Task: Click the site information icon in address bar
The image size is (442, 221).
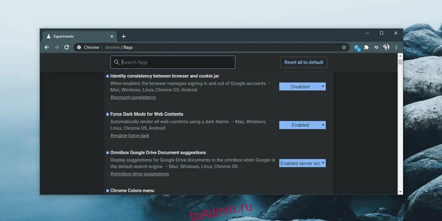Action: pos(79,47)
